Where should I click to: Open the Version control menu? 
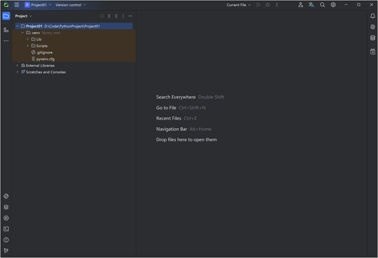[70, 5]
